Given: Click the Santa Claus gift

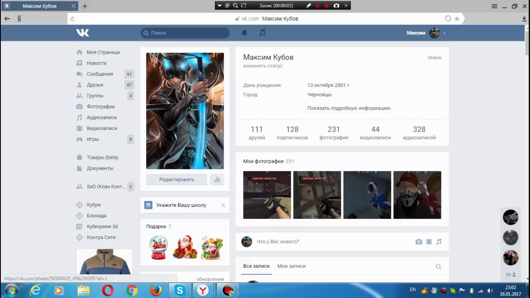Looking at the screenshot, I should [185, 247].
